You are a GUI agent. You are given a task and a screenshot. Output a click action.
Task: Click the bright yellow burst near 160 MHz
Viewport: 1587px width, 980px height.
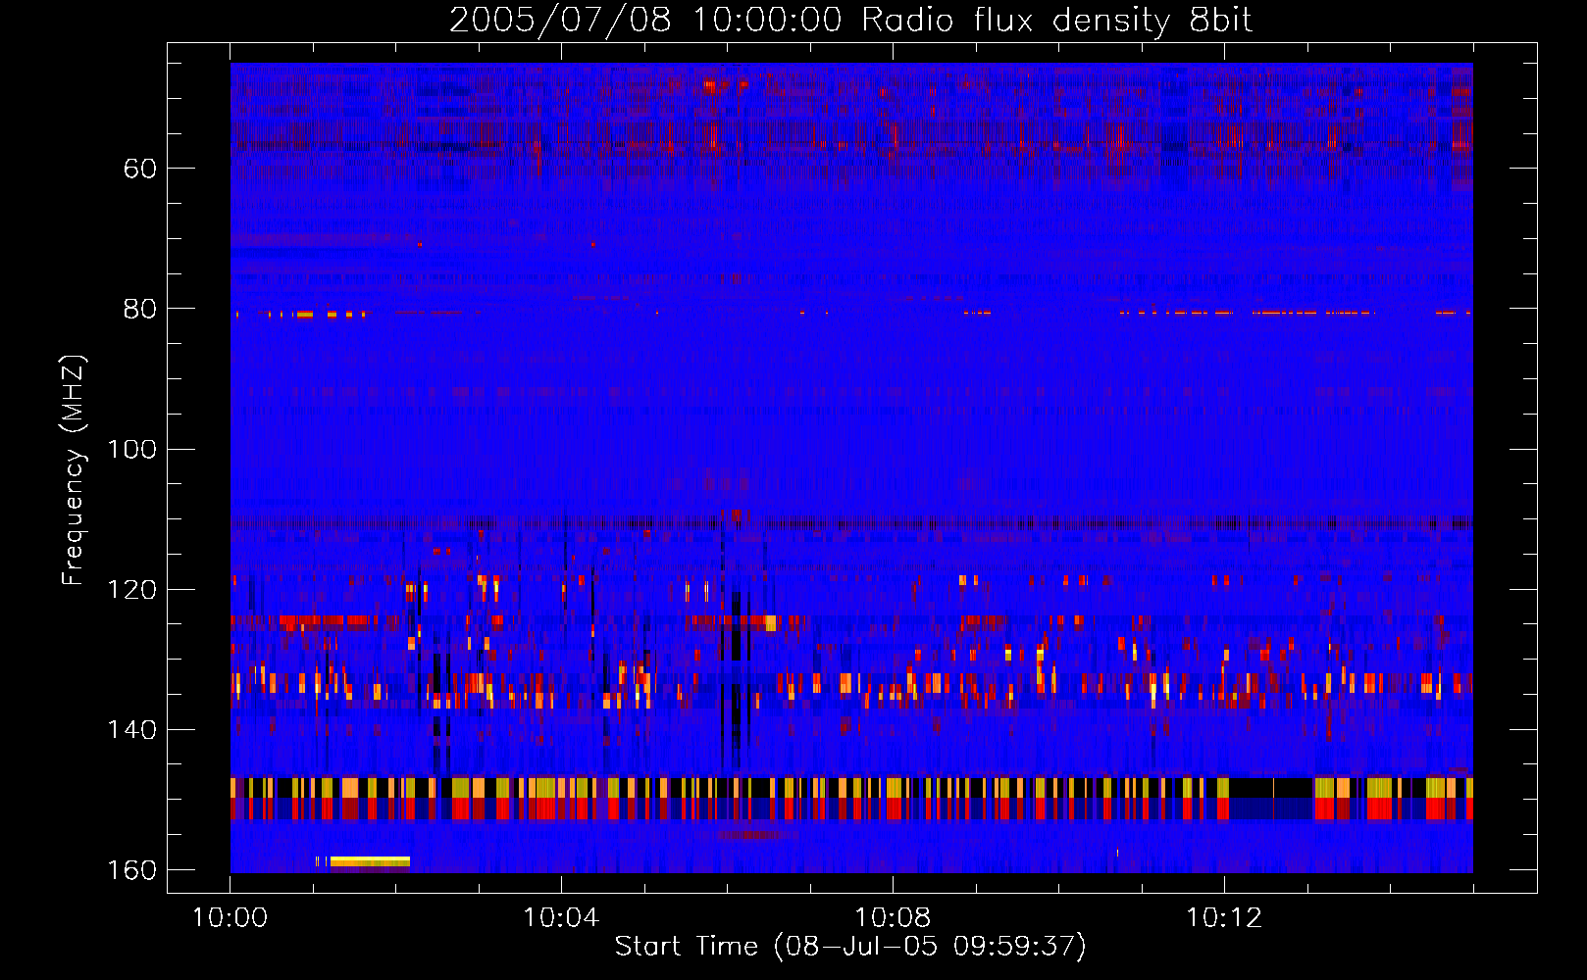pyautogui.click(x=370, y=861)
